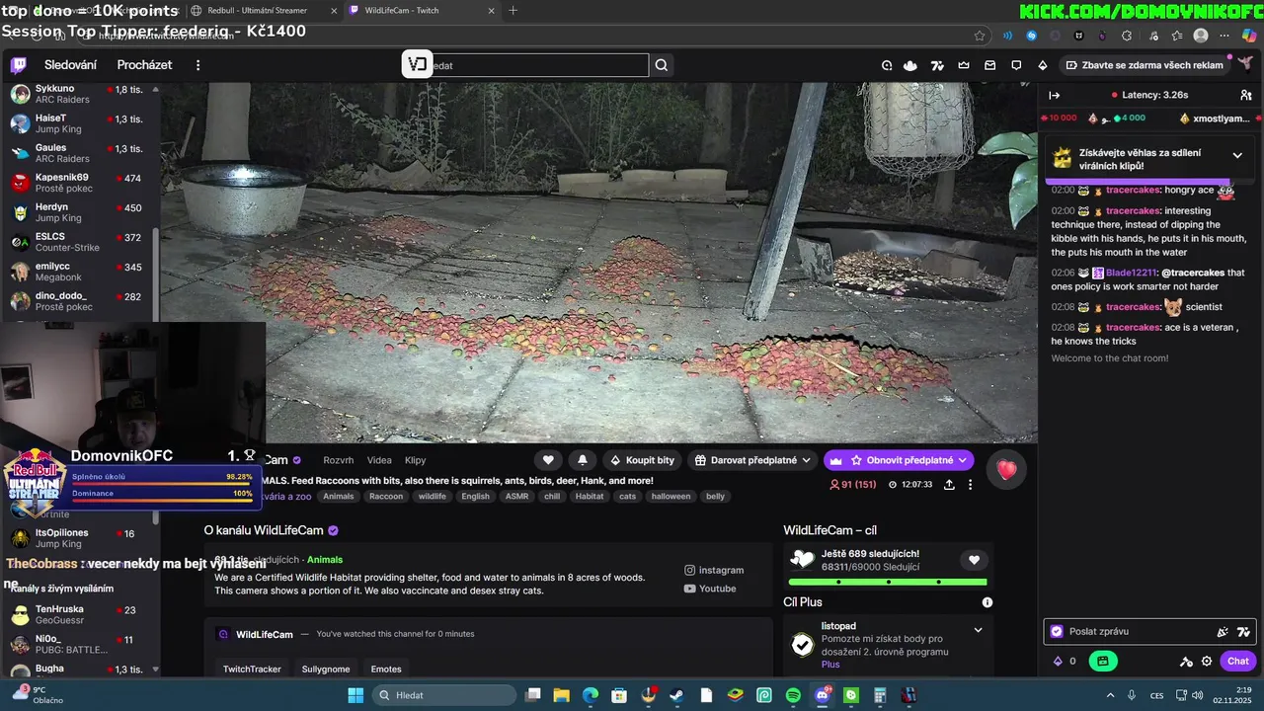Open the Sullygnome panel button

pos(326,669)
